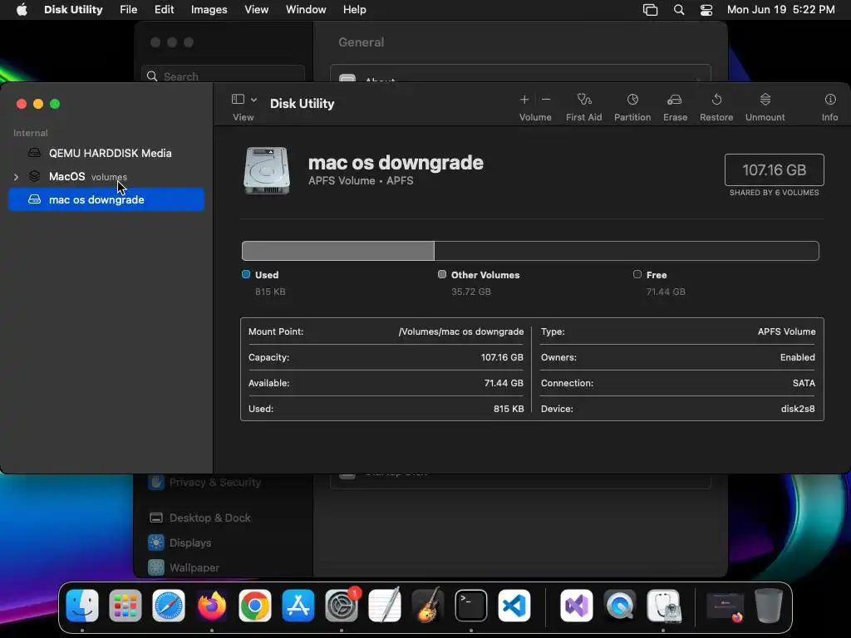Open the File menu
851x638 pixels.
click(128, 10)
